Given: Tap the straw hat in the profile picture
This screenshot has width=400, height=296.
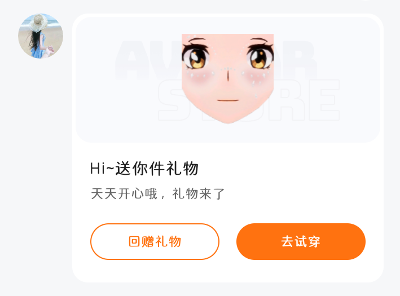Looking at the screenshot, I should [x=38, y=23].
